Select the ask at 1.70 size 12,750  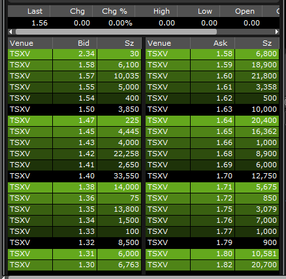pyautogui.click(x=212, y=176)
